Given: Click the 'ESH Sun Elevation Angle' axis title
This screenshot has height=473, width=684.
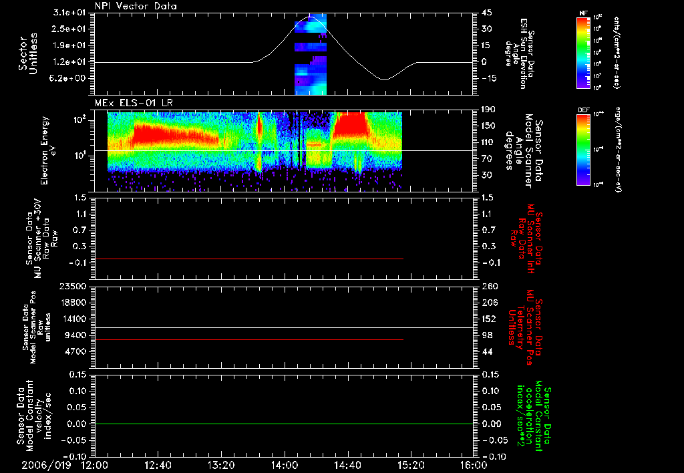Looking at the screenshot, I should tap(520, 53).
